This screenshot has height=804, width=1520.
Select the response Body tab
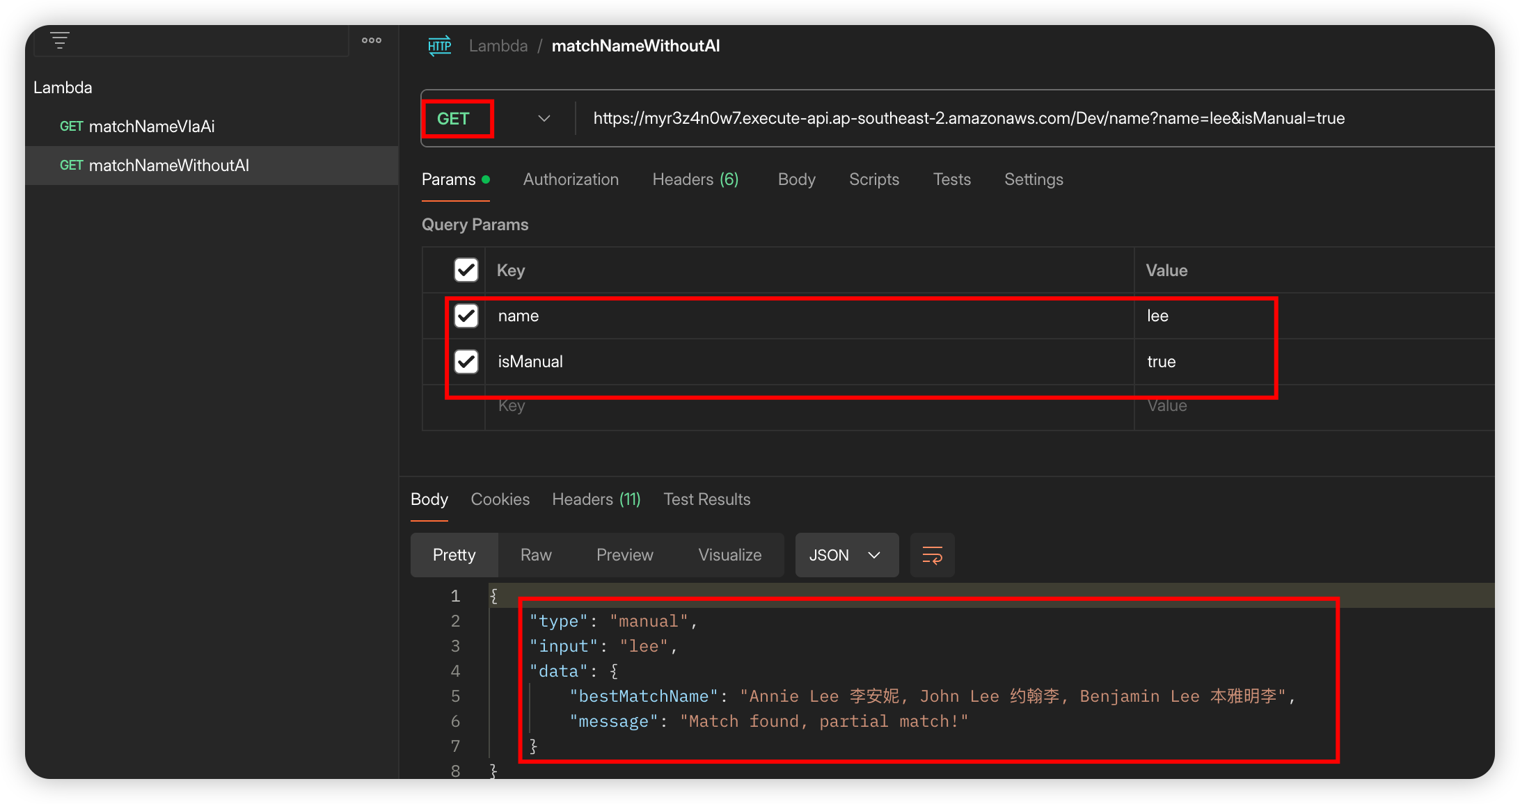point(429,499)
